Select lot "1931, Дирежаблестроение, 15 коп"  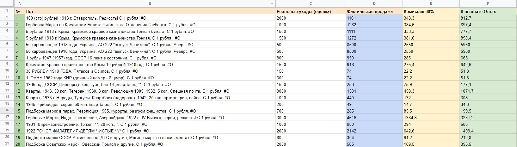[150, 124]
